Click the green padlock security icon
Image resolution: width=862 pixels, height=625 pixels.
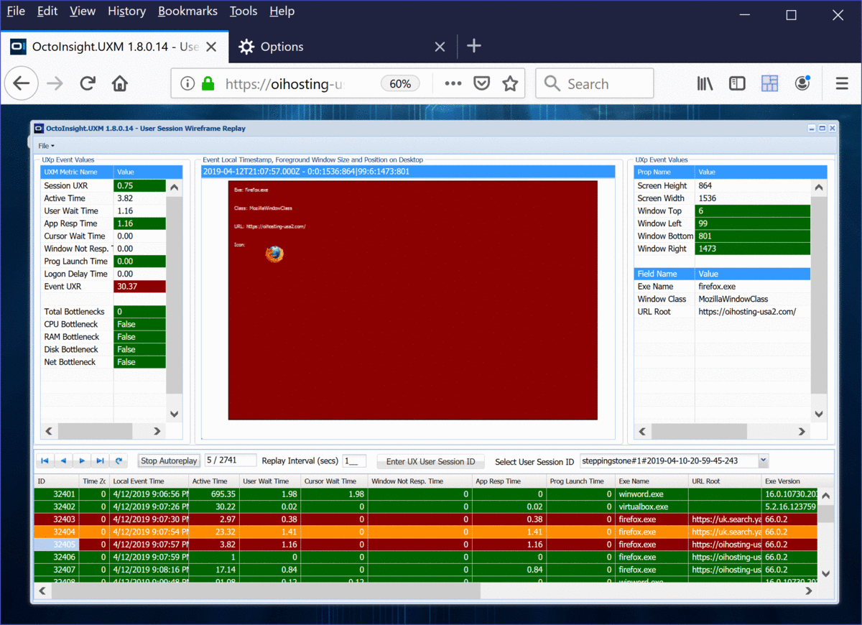pos(208,84)
